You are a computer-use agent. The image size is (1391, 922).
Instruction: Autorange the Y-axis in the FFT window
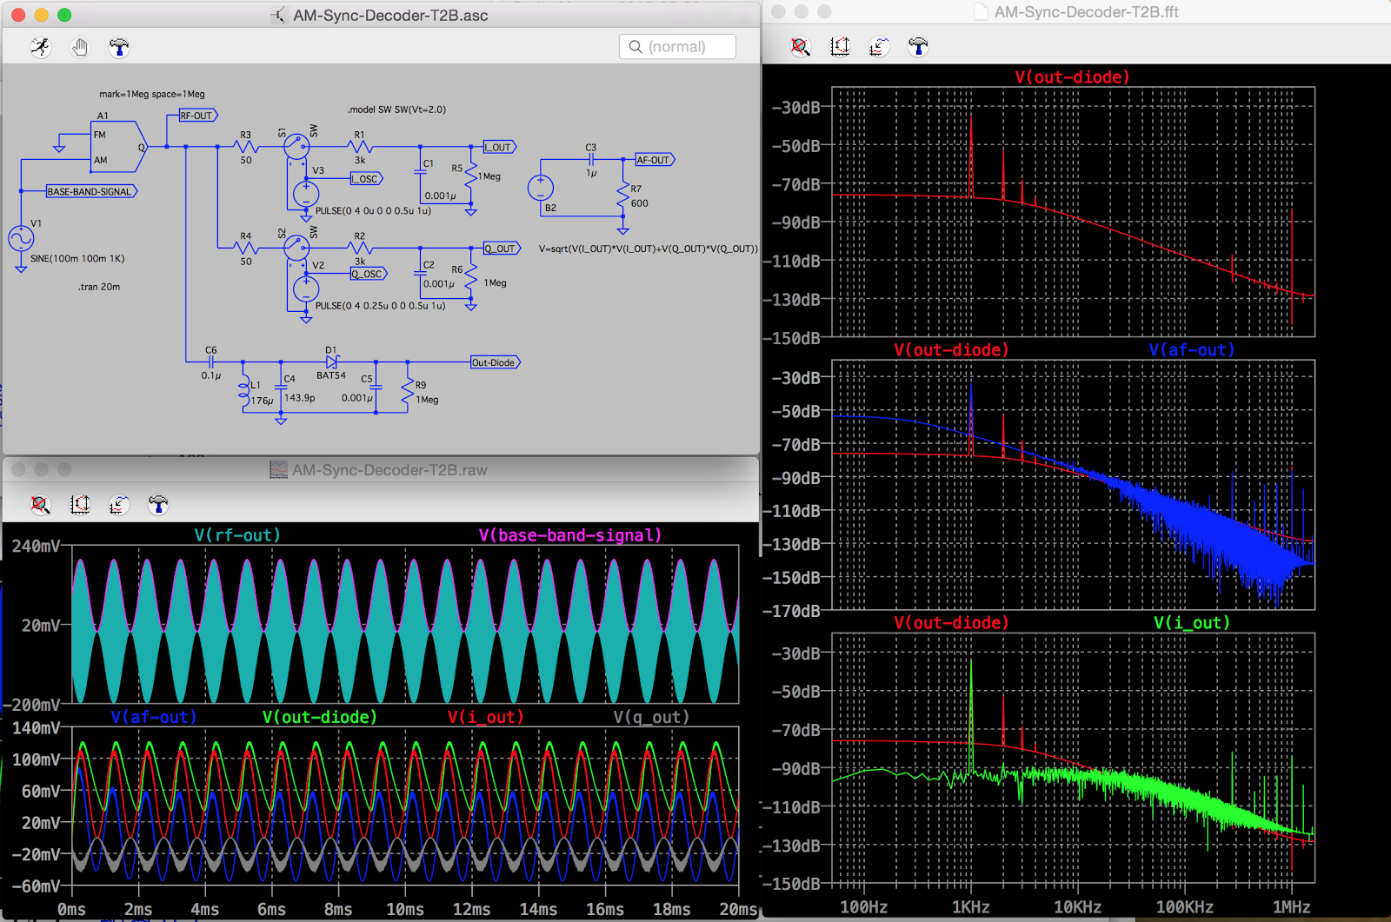(x=840, y=47)
